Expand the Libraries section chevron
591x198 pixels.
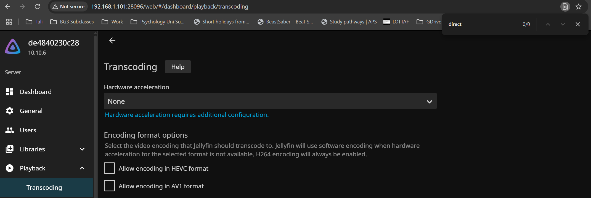(x=82, y=149)
